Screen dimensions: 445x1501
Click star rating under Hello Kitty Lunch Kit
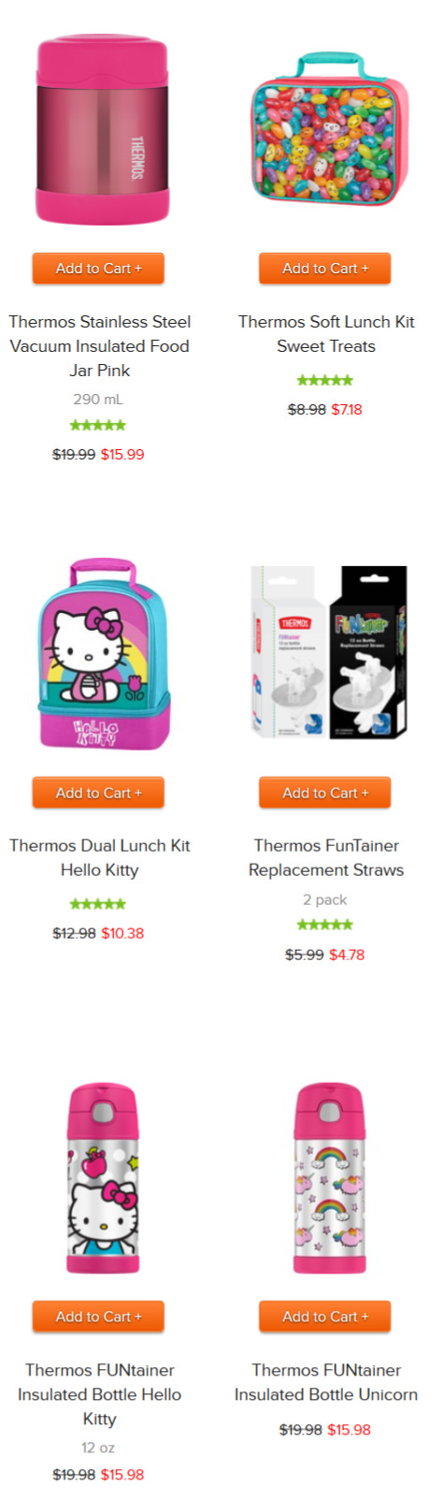98,904
